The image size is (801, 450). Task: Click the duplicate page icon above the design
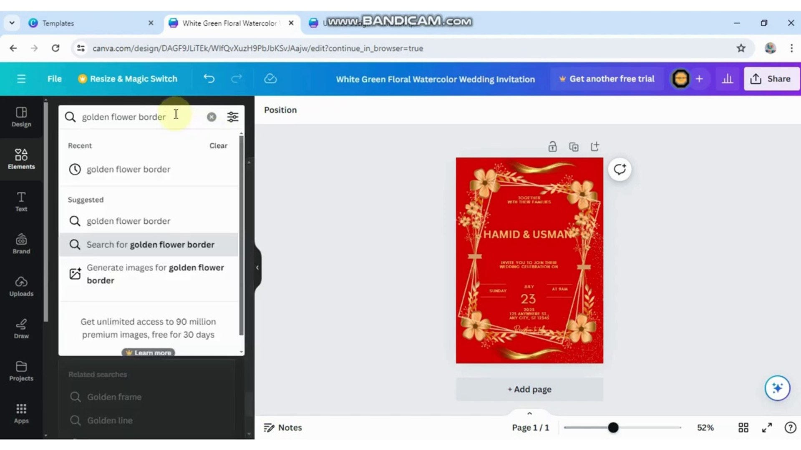coord(574,147)
